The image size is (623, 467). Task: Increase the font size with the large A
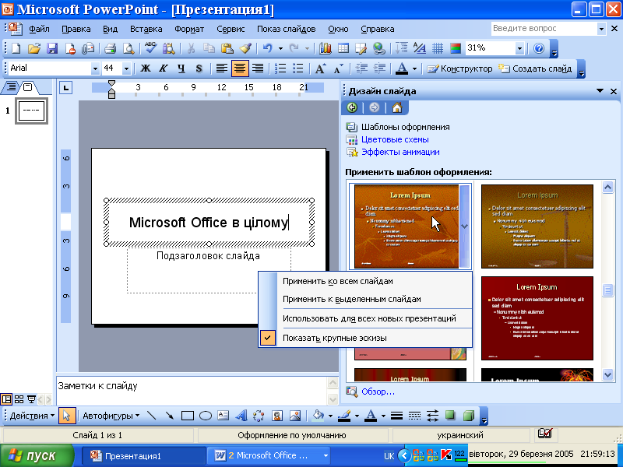[320, 68]
